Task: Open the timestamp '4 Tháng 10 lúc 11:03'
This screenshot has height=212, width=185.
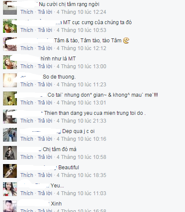Action: pyautogui.click(x=81, y=193)
